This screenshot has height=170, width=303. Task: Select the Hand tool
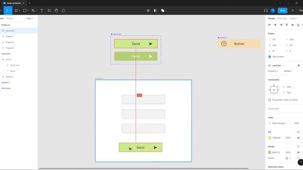click(56, 10)
